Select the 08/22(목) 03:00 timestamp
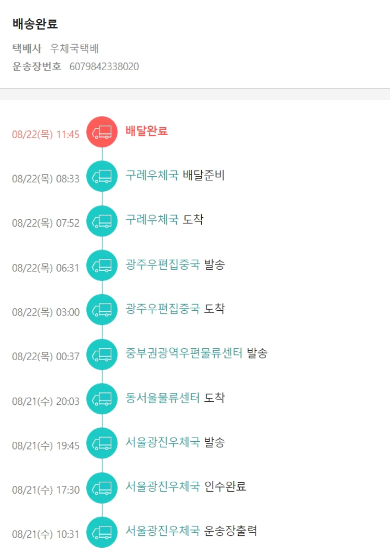 point(46,312)
